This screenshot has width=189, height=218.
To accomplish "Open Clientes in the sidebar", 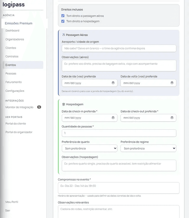I will tap(11, 48).
